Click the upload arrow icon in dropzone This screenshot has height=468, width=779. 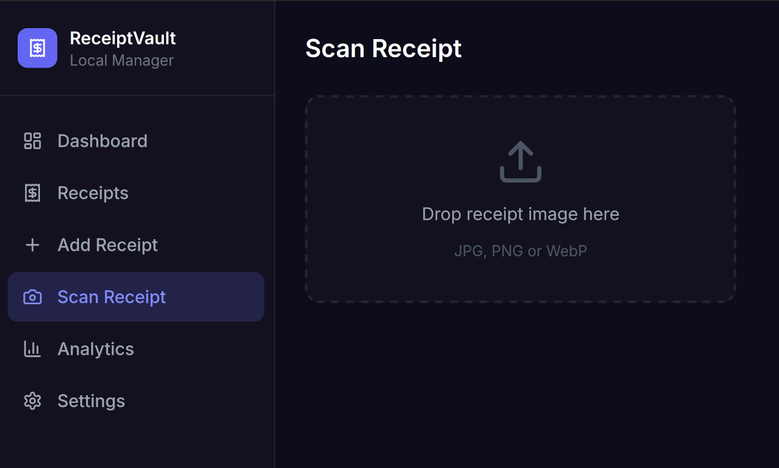(520, 161)
